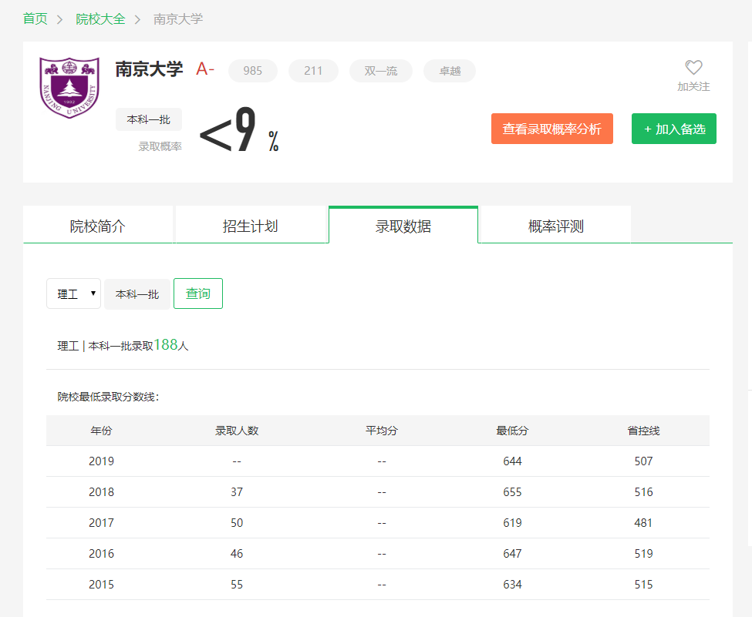Click the 619 minimum score for 2017
Viewport: 752px width, 617px height.
pyautogui.click(x=512, y=522)
